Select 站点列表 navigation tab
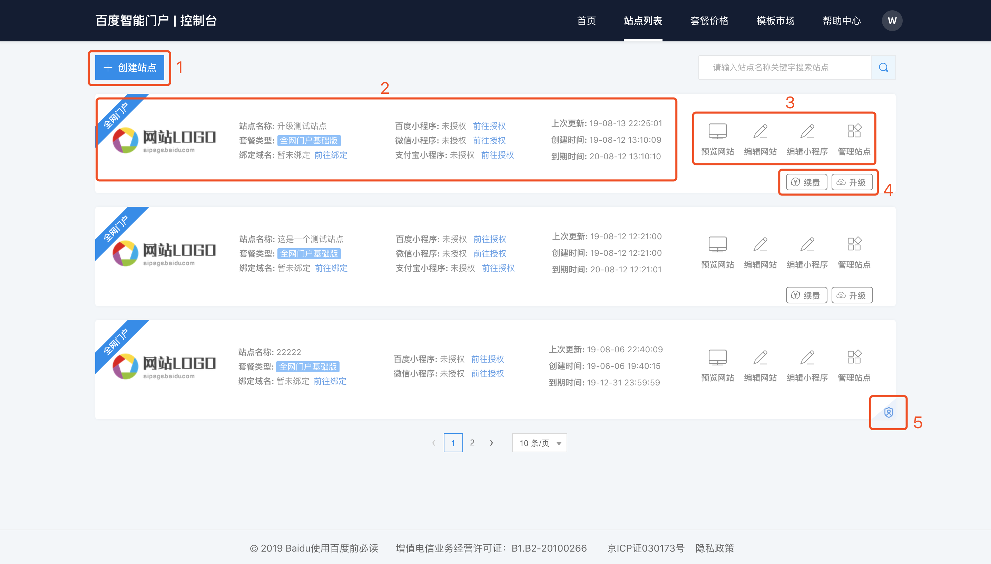 pyautogui.click(x=643, y=21)
